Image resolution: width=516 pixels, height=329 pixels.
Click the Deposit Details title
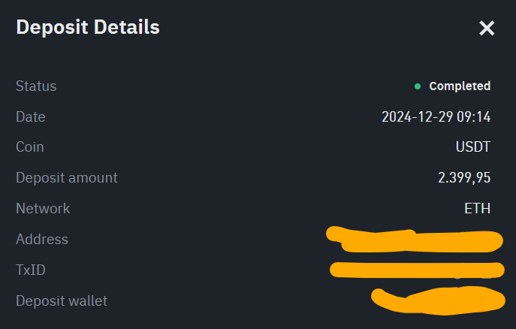[x=88, y=28]
